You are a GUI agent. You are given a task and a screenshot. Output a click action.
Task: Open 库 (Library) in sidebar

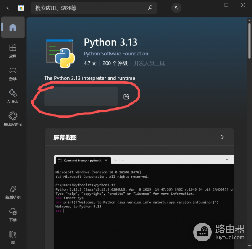pos(13,237)
